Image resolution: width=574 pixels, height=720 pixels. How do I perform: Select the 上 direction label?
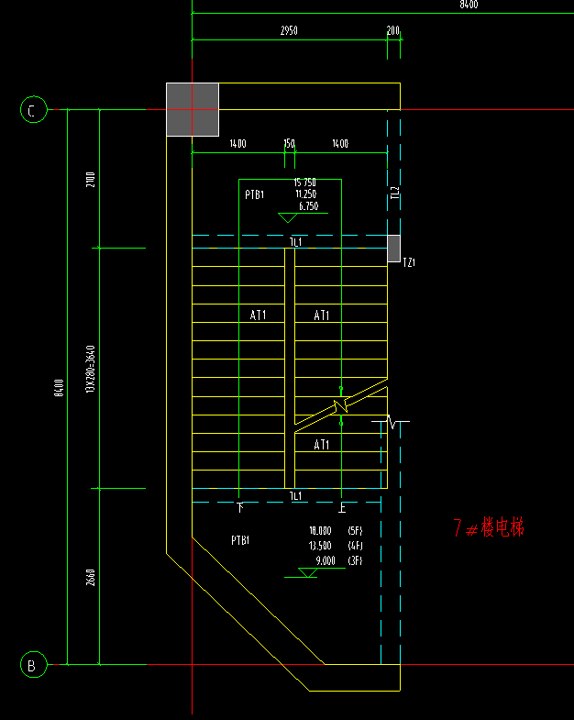(x=342, y=507)
